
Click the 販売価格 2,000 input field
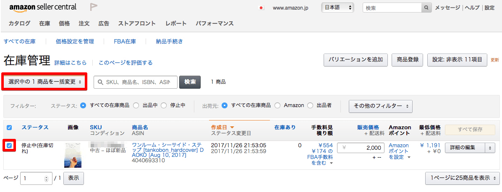361,148
